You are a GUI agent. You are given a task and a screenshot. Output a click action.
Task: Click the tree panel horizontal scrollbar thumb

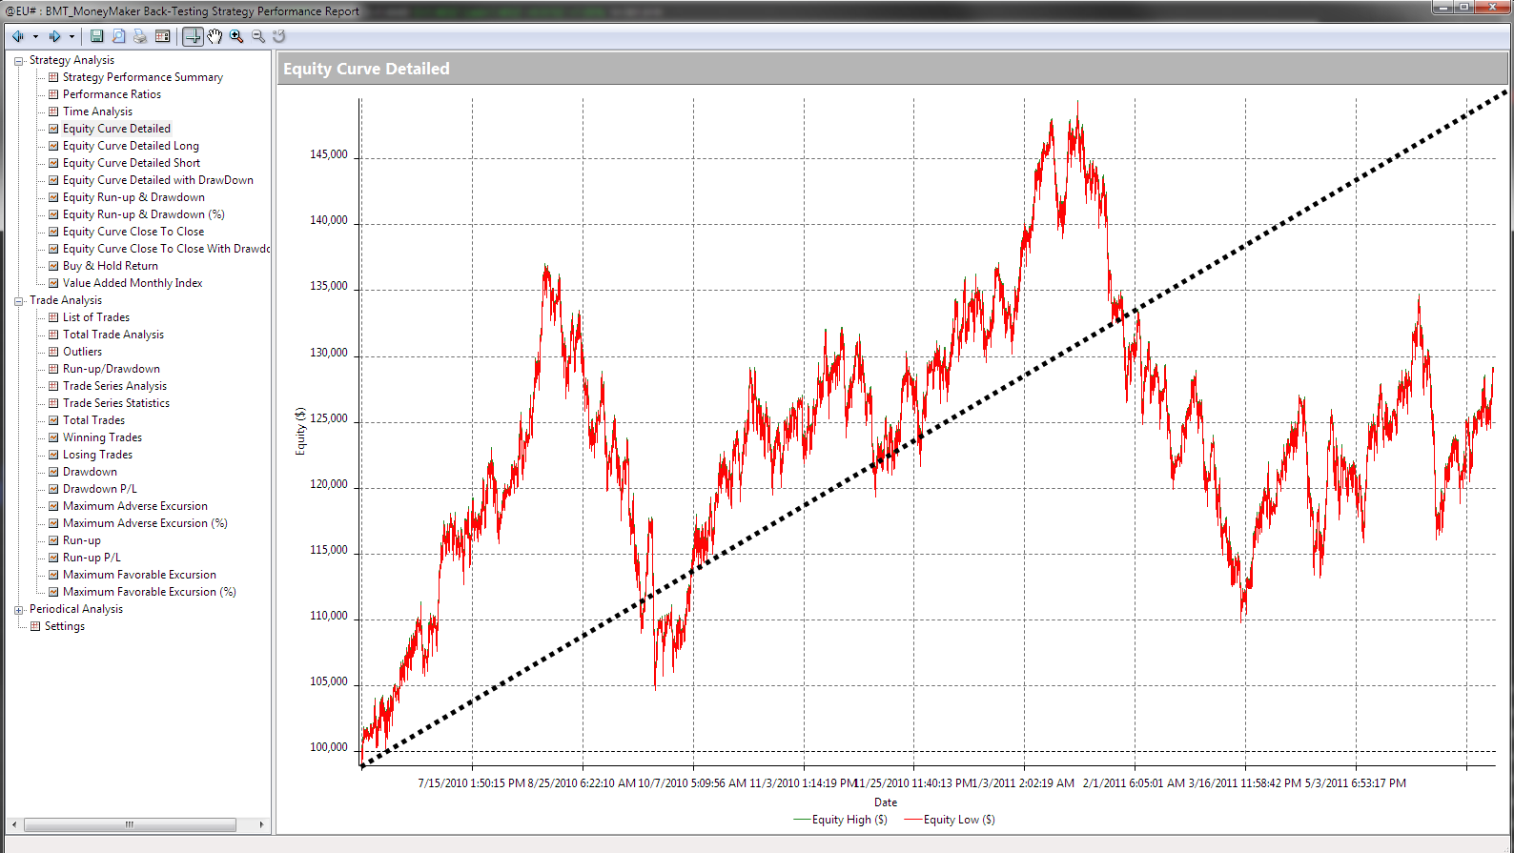tap(130, 824)
